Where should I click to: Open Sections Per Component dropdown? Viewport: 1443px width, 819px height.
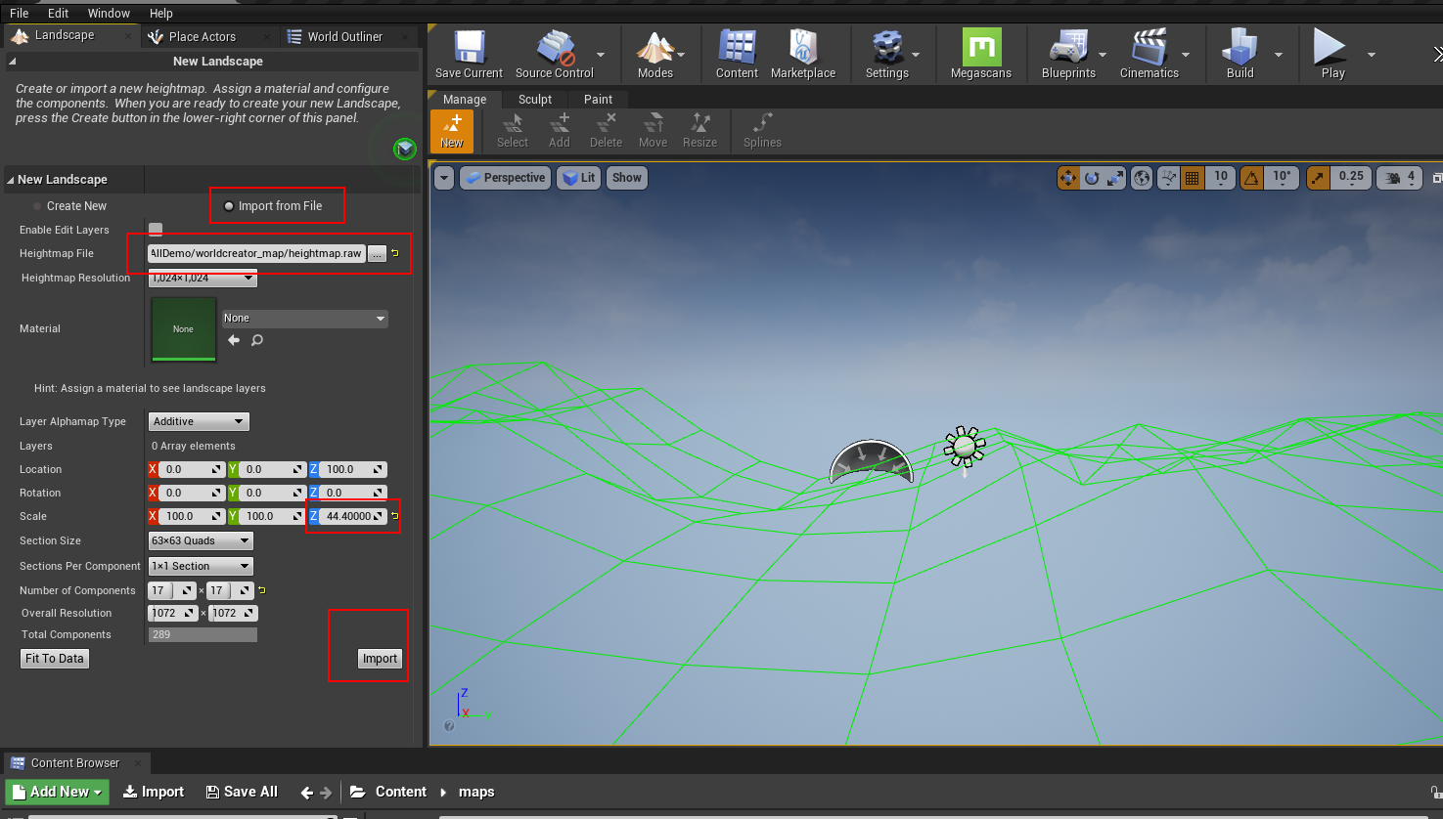(x=201, y=566)
